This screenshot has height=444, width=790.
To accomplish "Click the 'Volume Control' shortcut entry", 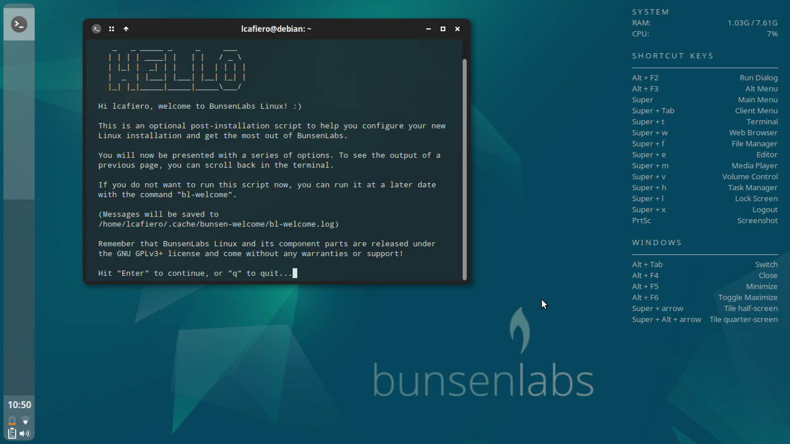I will [x=750, y=177].
